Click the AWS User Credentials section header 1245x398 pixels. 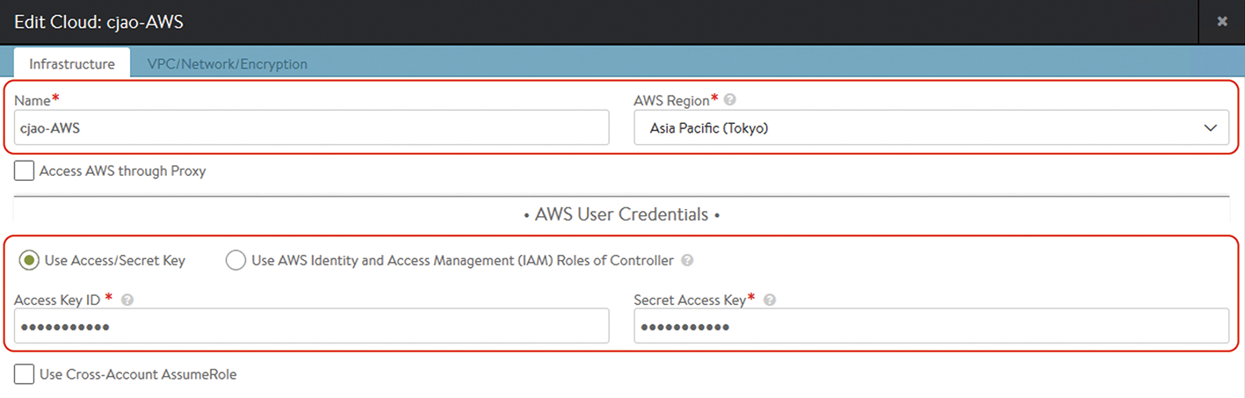tap(621, 214)
